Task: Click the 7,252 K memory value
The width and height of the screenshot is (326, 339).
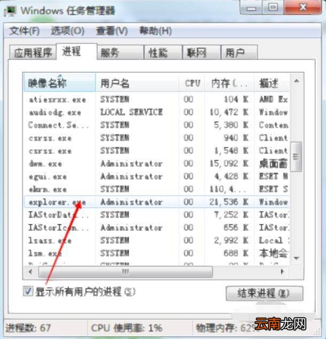Action: point(231,215)
